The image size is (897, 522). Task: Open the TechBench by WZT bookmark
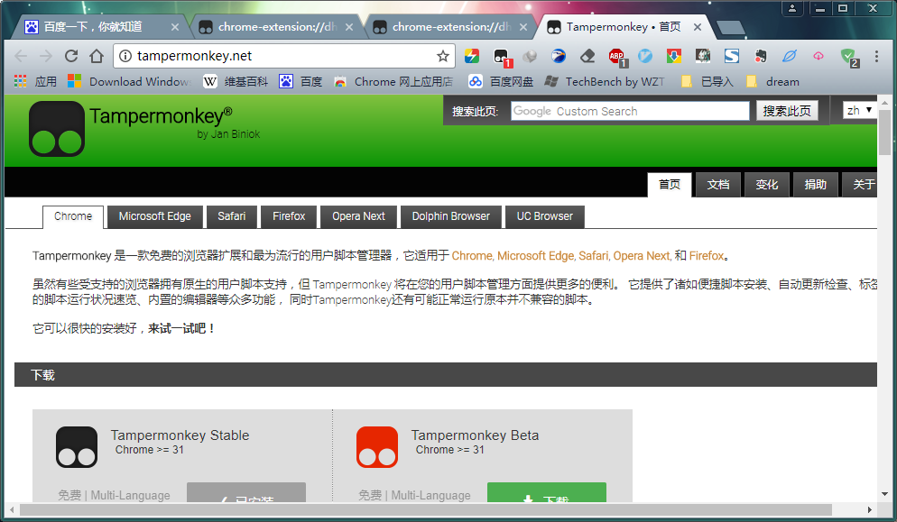point(605,82)
